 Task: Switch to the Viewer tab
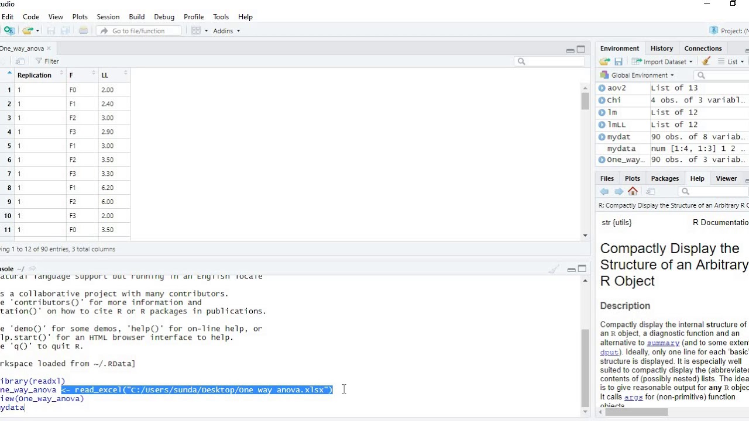coord(726,178)
